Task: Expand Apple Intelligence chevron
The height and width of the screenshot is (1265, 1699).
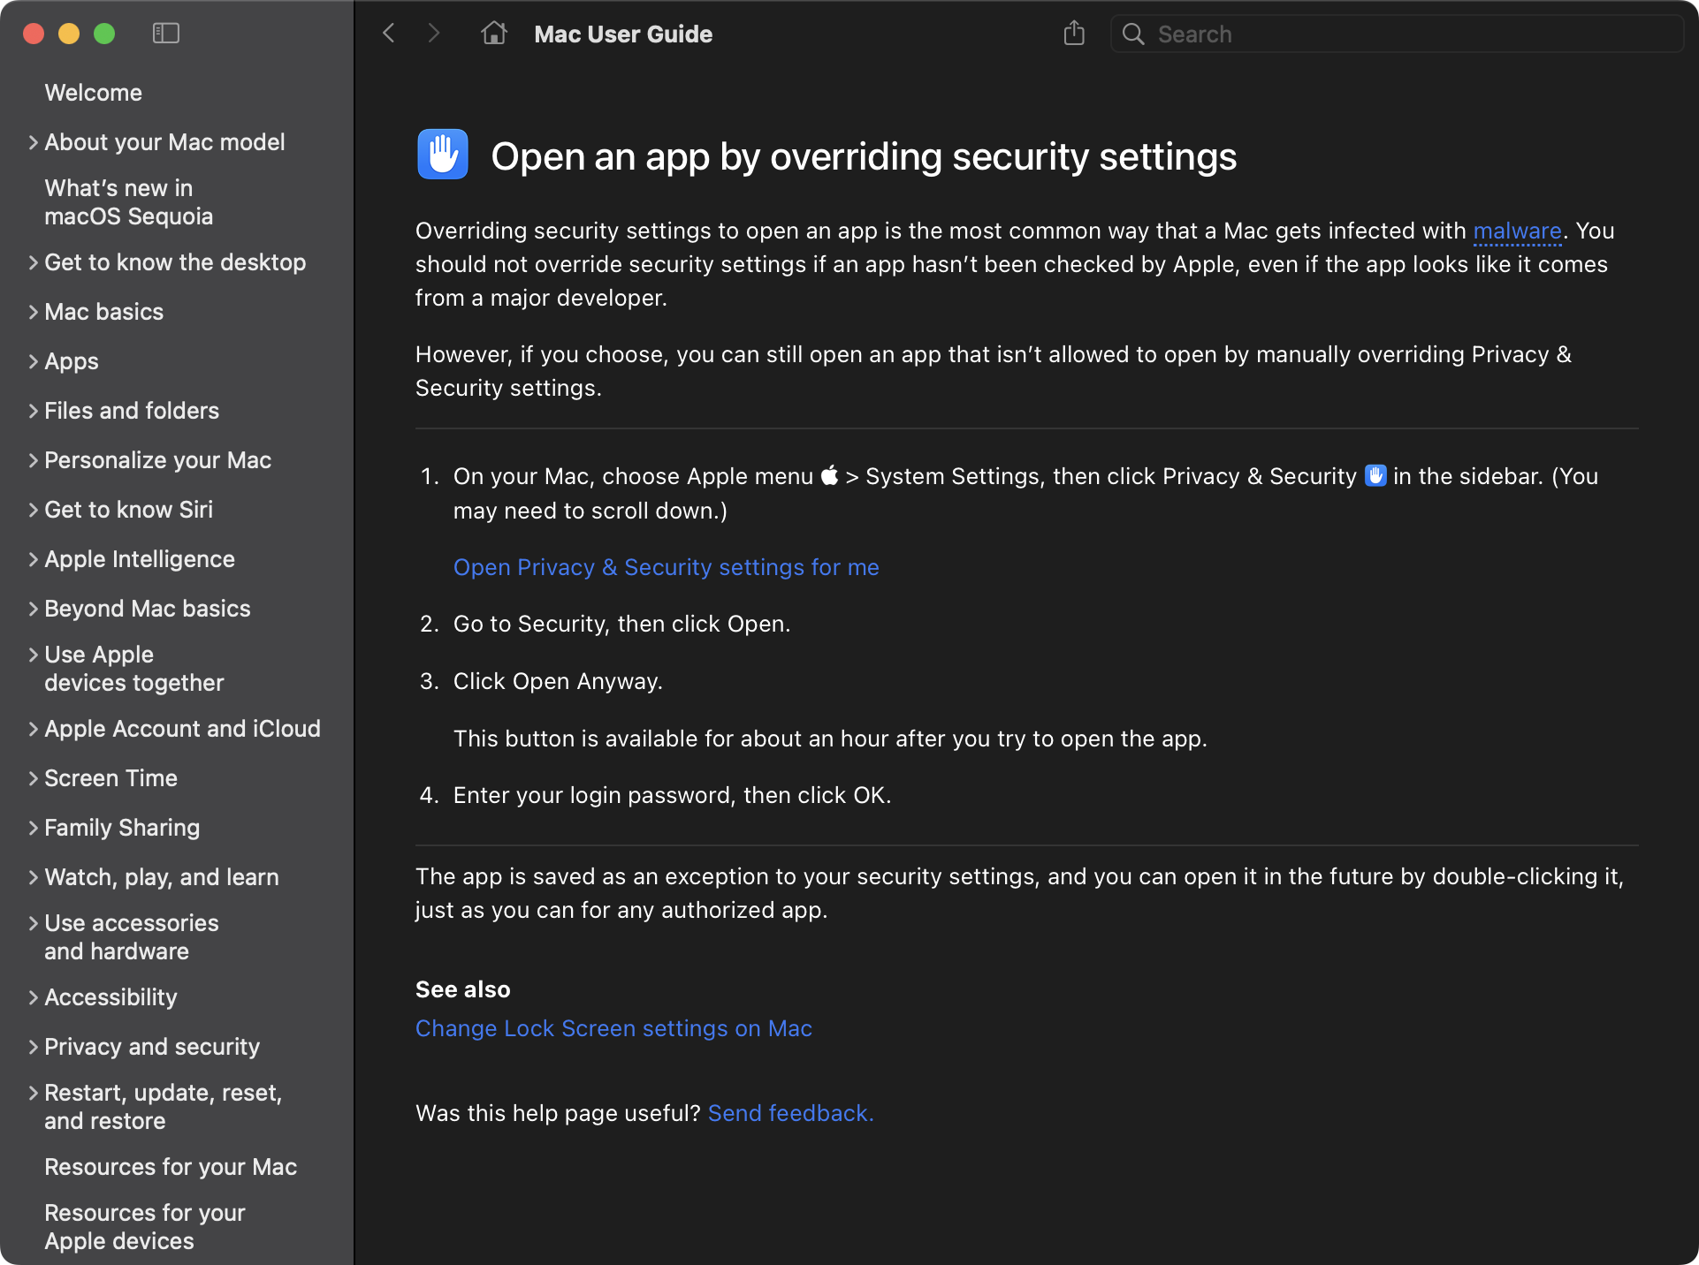Action: 33,559
